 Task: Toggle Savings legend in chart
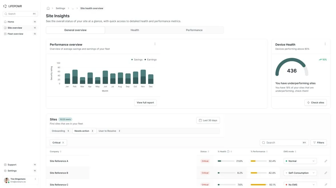(x=137, y=60)
